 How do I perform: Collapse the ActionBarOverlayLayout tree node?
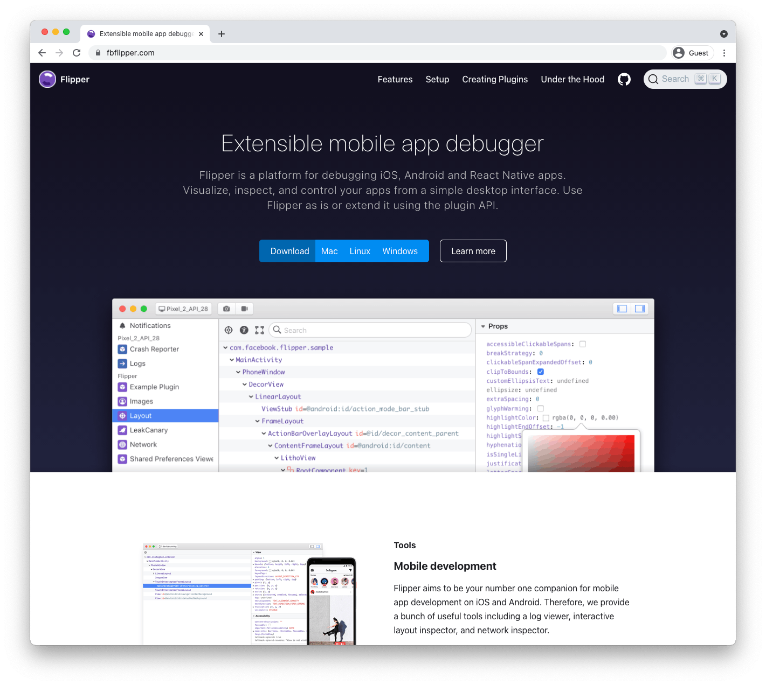coord(264,434)
